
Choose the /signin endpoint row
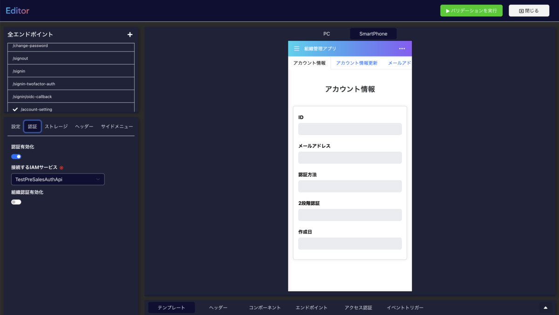pyautogui.click(x=71, y=71)
